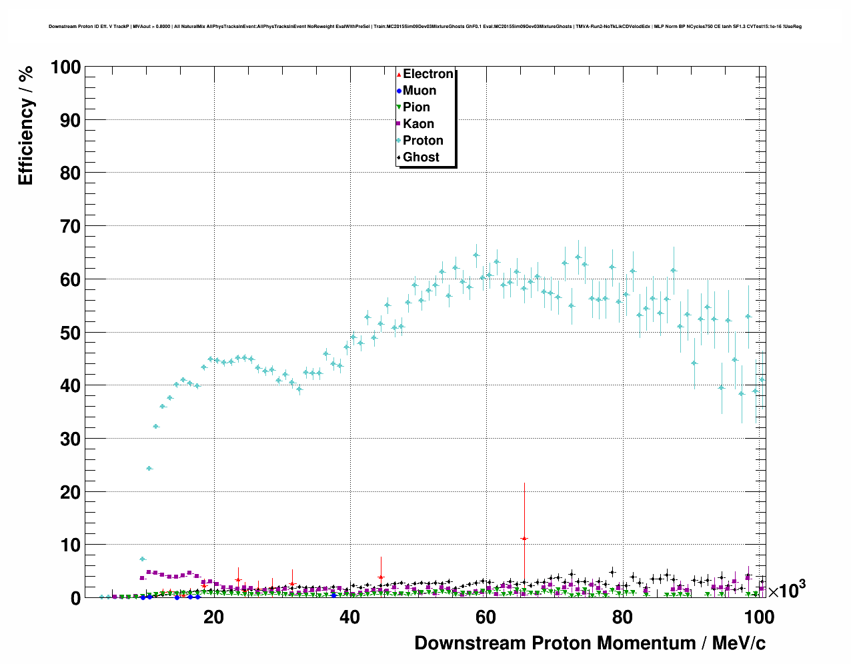The width and height of the screenshot is (851, 664).
Task: Click the small plot title text at top
Action: [x=425, y=27]
